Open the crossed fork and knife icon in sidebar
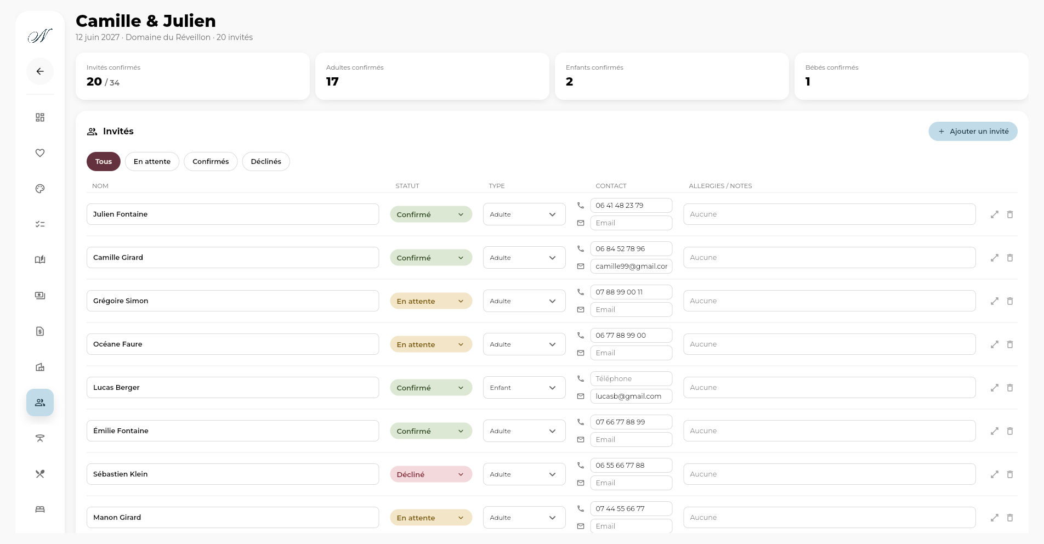Screen dimensions: 1044x544 pos(40,474)
